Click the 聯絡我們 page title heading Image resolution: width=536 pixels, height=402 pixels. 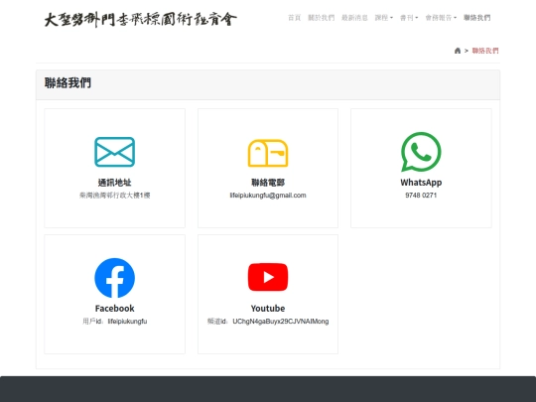coord(67,83)
